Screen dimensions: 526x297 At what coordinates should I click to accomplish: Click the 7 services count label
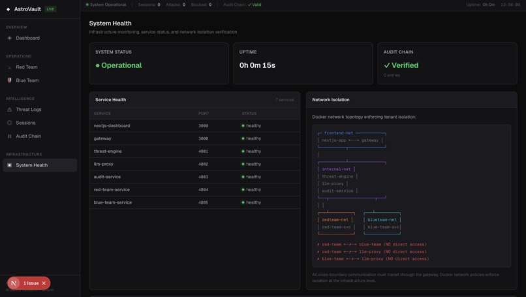[285, 100]
